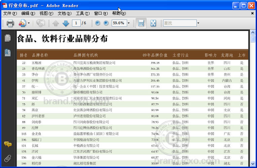The width and height of the screenshot is (257, 168).
Task: Open the zoom level dropdown arrow
Action: 128,23
